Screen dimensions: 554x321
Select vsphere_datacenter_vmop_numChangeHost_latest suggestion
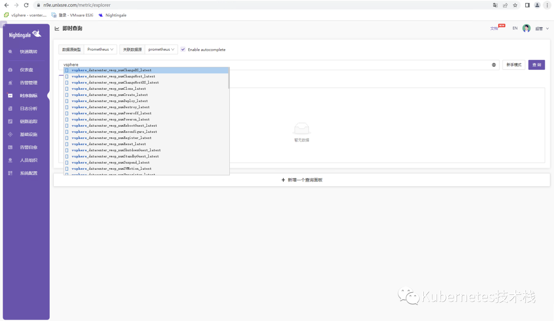146,76
